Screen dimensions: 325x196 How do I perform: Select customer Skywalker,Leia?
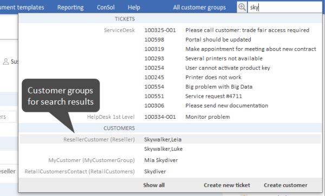coord(162,140)
